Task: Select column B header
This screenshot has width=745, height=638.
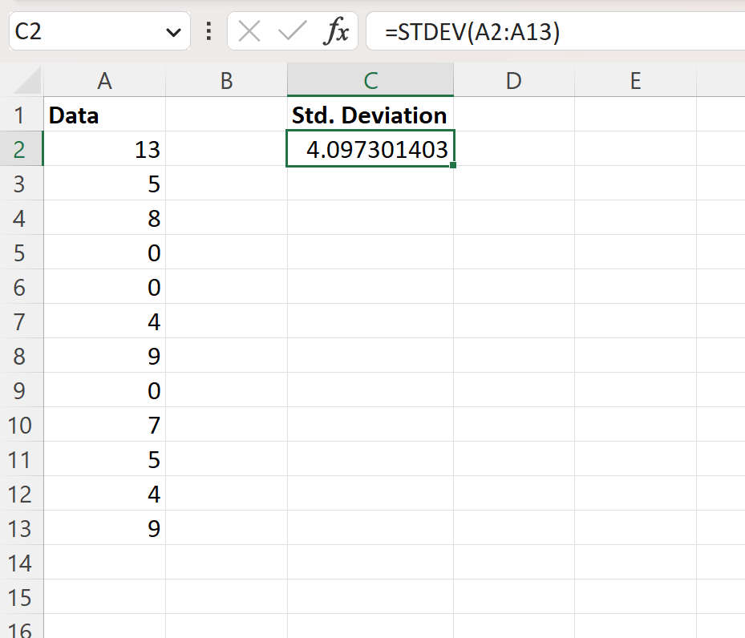Action: pos(227,81)
